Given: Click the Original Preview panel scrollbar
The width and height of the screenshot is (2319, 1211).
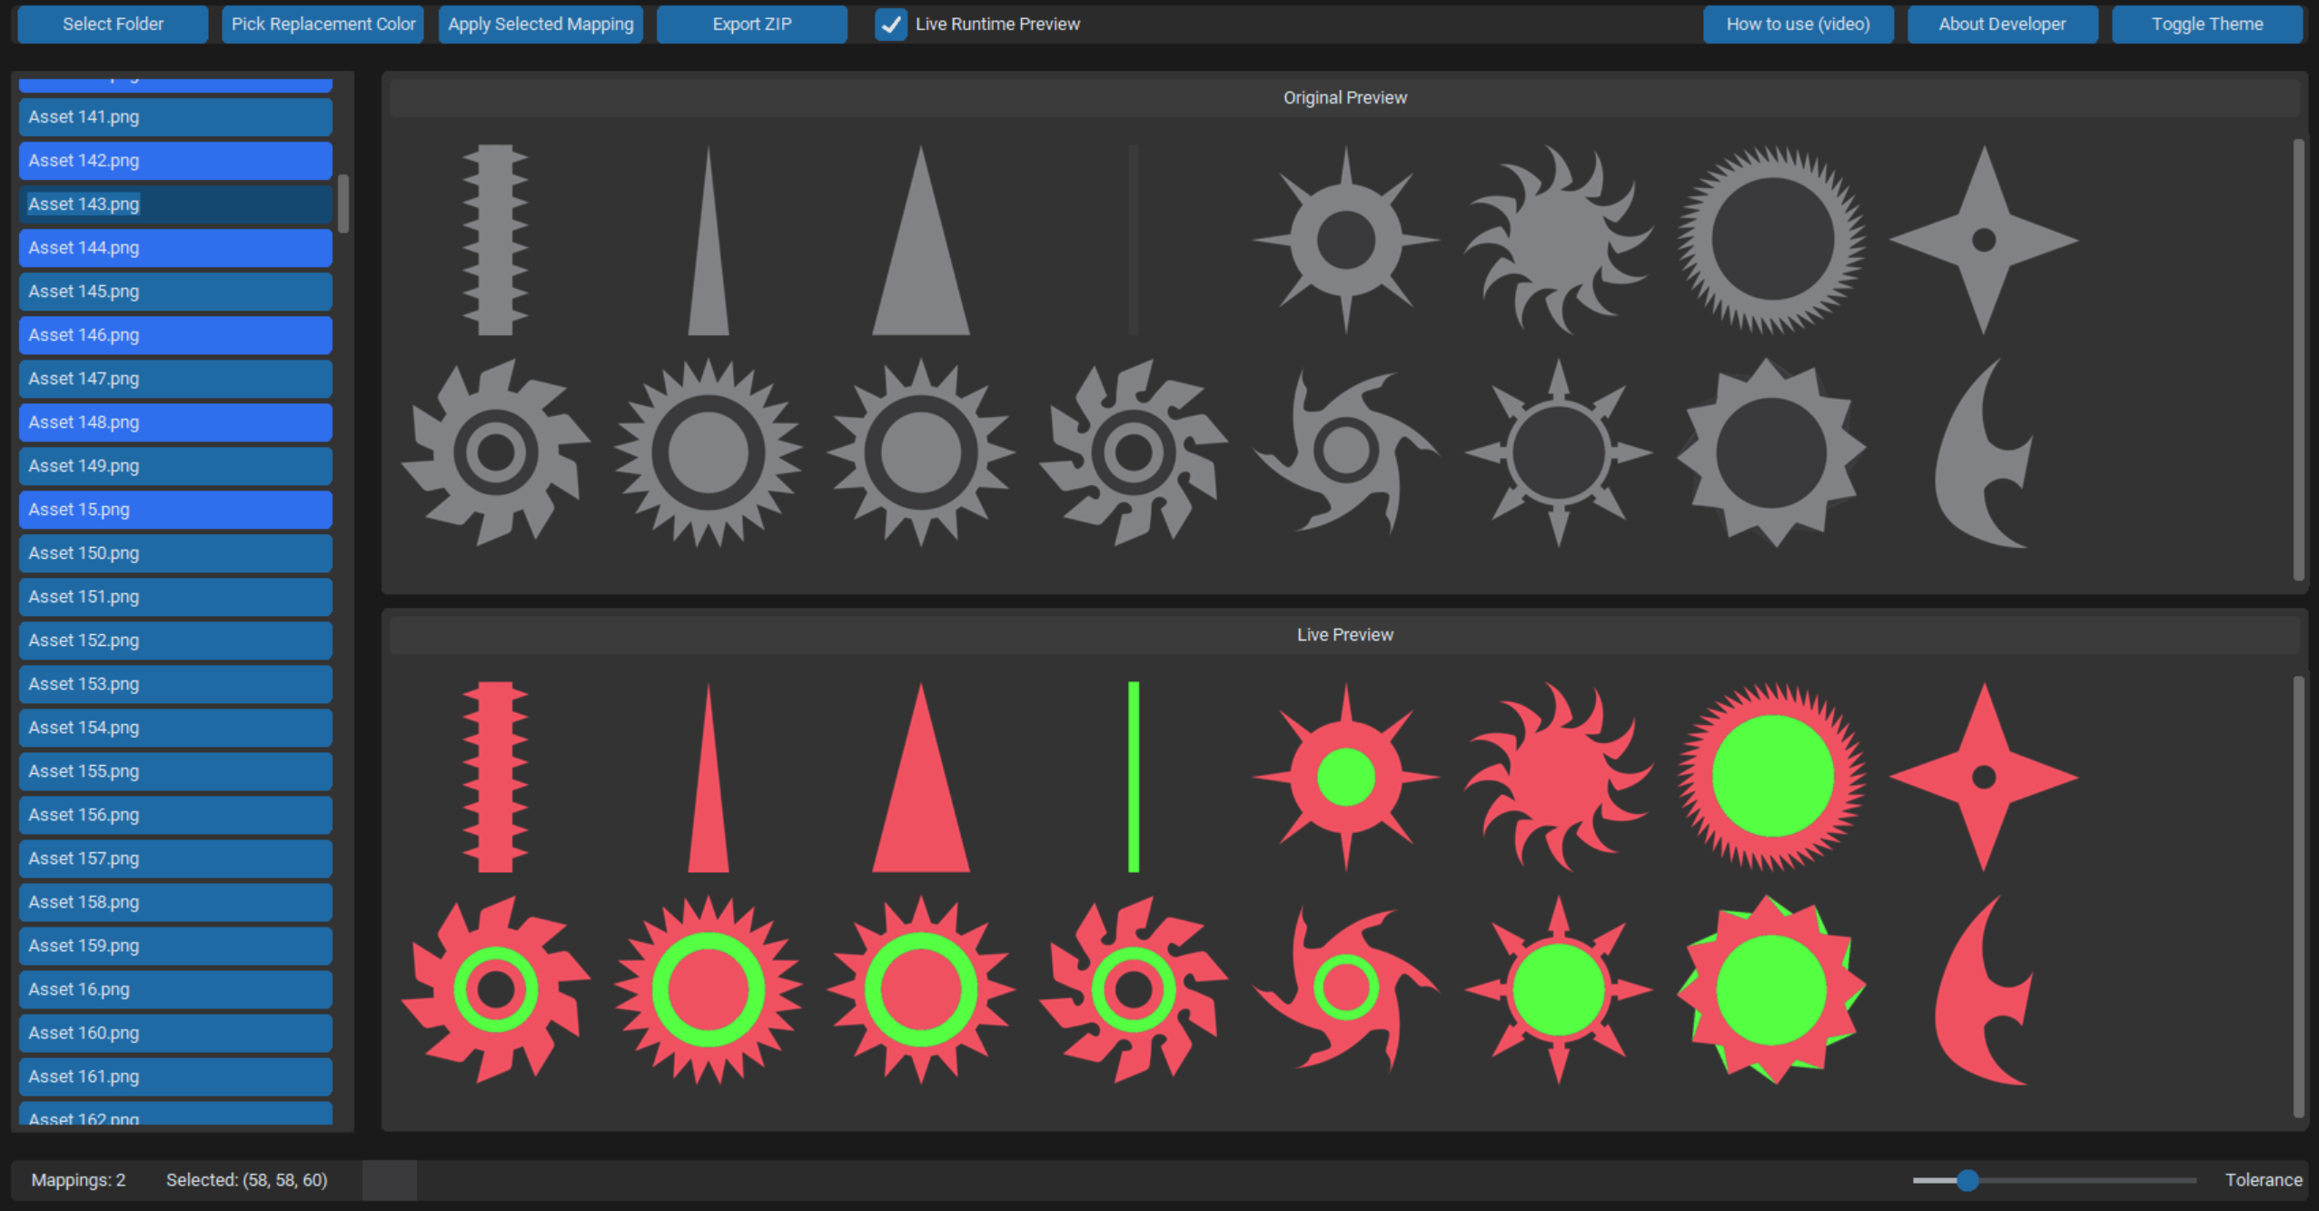Looking at the screenshot, I should tap(2298, 359).
